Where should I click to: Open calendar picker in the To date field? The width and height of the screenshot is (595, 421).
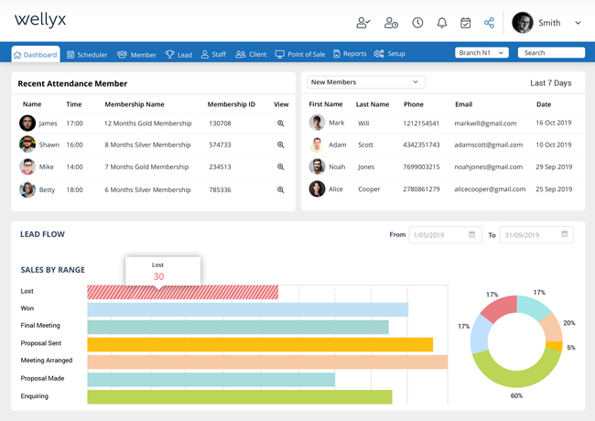(564, 235)
